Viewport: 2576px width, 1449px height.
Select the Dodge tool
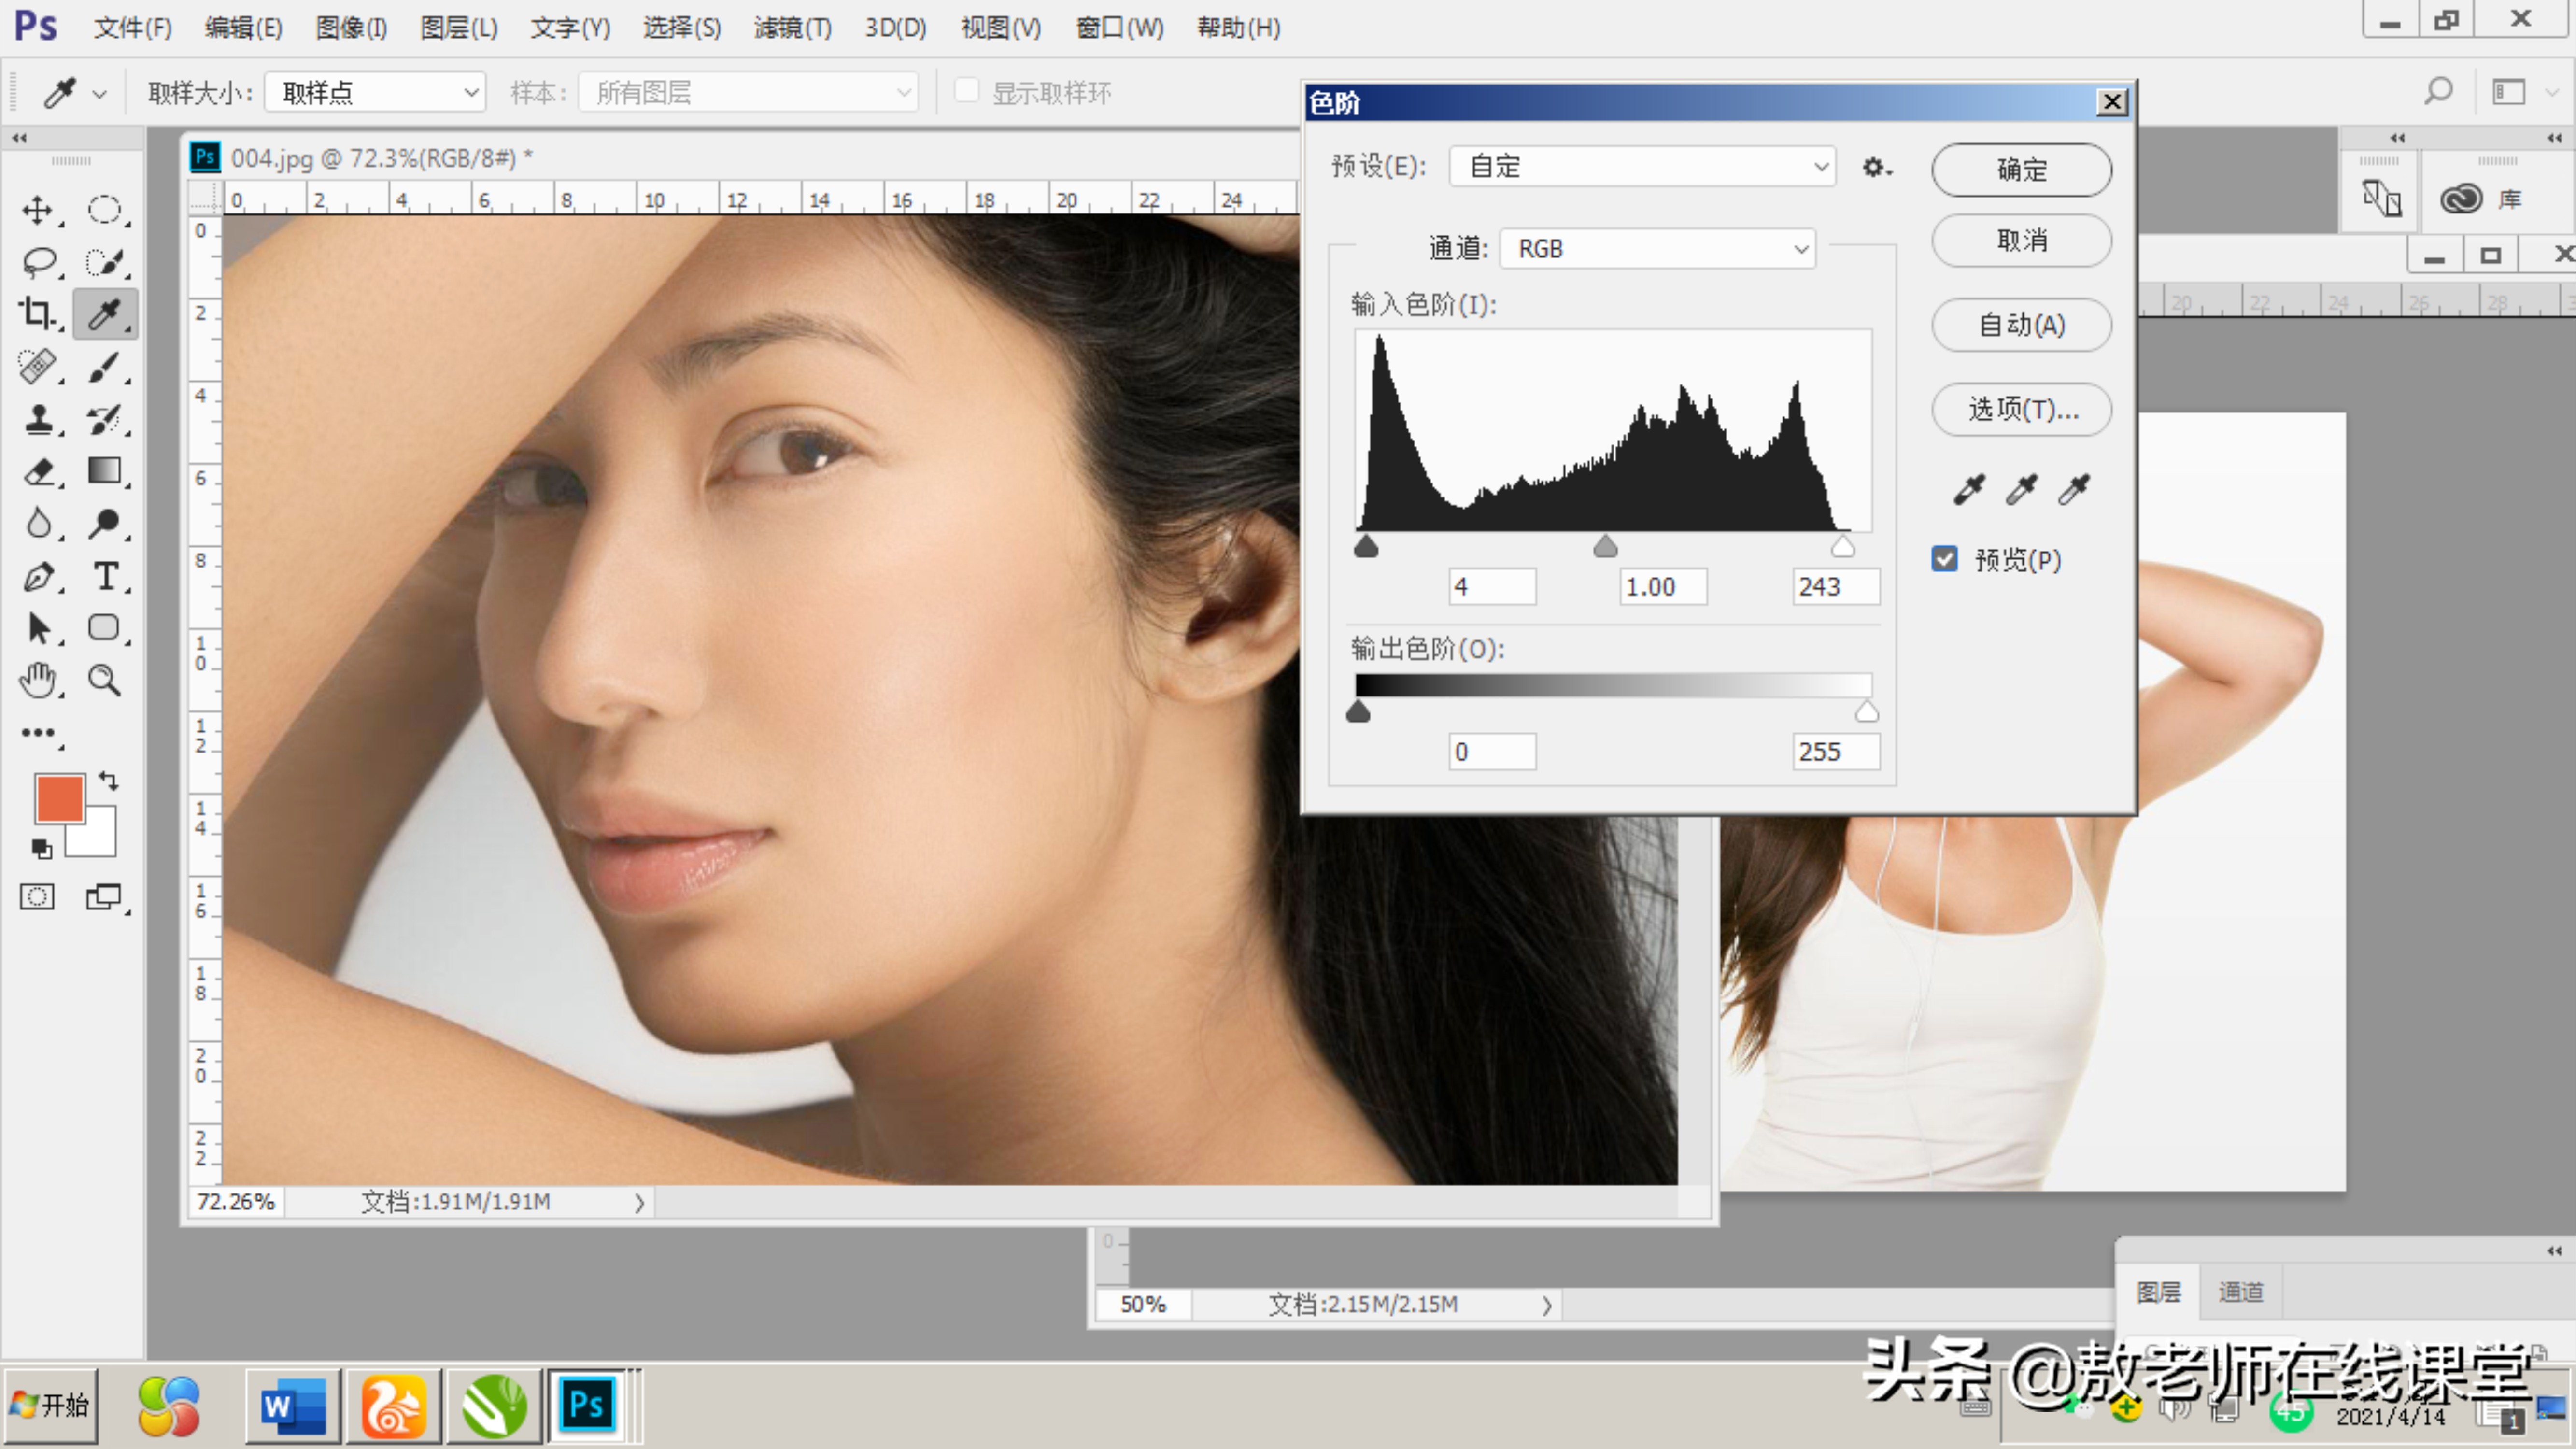(104, 523)
